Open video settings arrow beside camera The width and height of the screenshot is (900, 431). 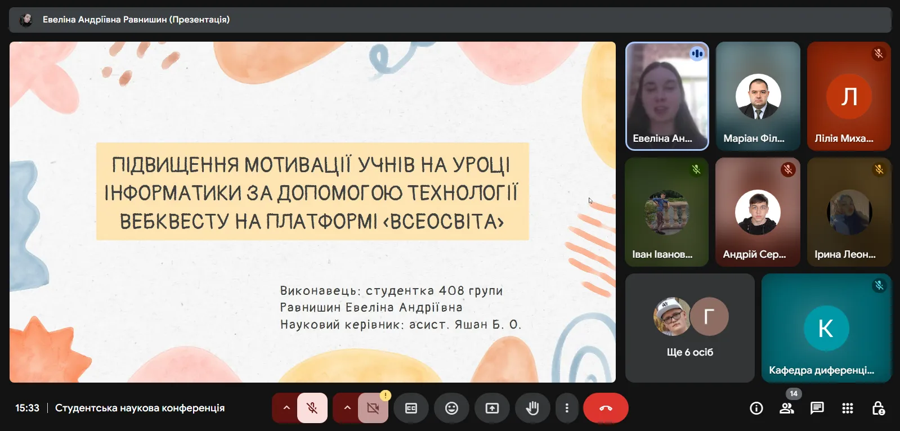(347, 408)
